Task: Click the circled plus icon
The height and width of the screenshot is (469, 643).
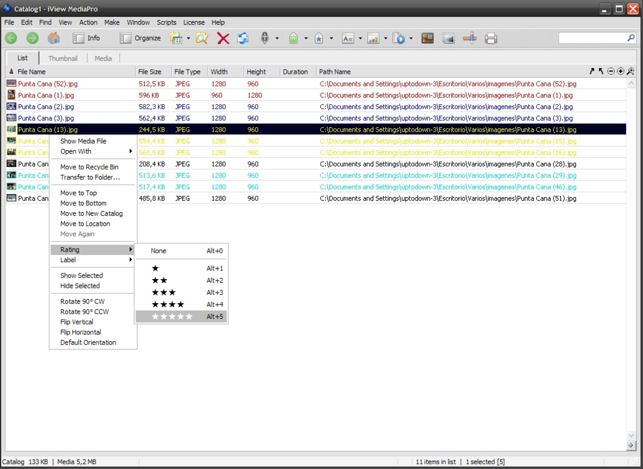Action: (x=621, y=72)
